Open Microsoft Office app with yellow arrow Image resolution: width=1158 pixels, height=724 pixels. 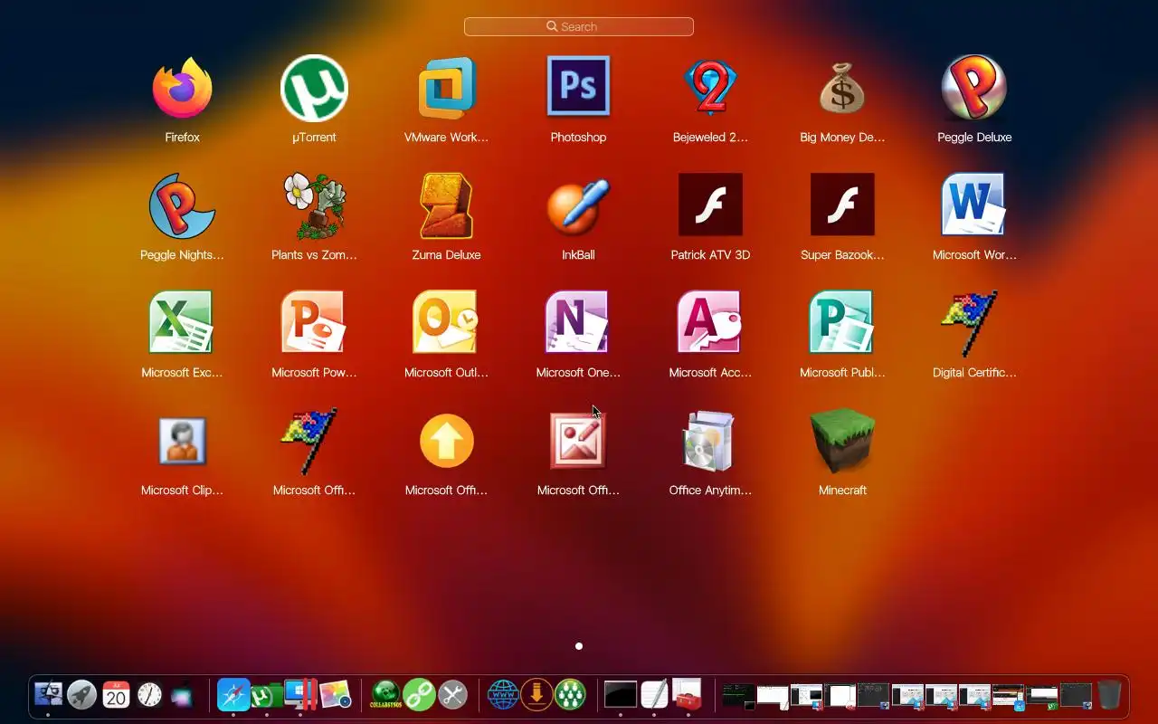tap(446, 441)
